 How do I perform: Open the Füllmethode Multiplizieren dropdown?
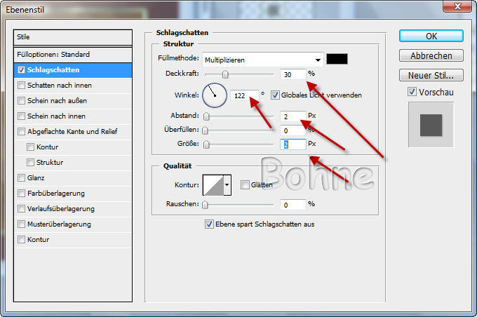click(263, 60)
